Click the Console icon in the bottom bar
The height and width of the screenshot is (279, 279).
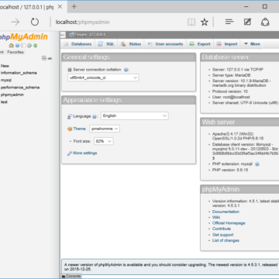[64, 276]
